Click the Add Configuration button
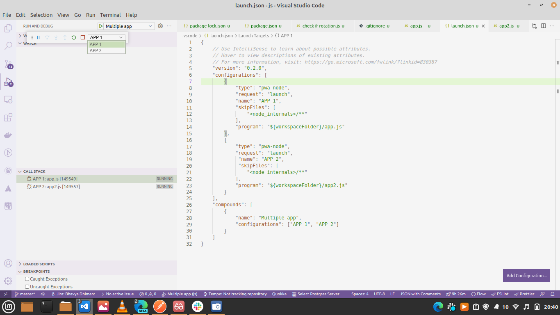 (x=526, y=276)
